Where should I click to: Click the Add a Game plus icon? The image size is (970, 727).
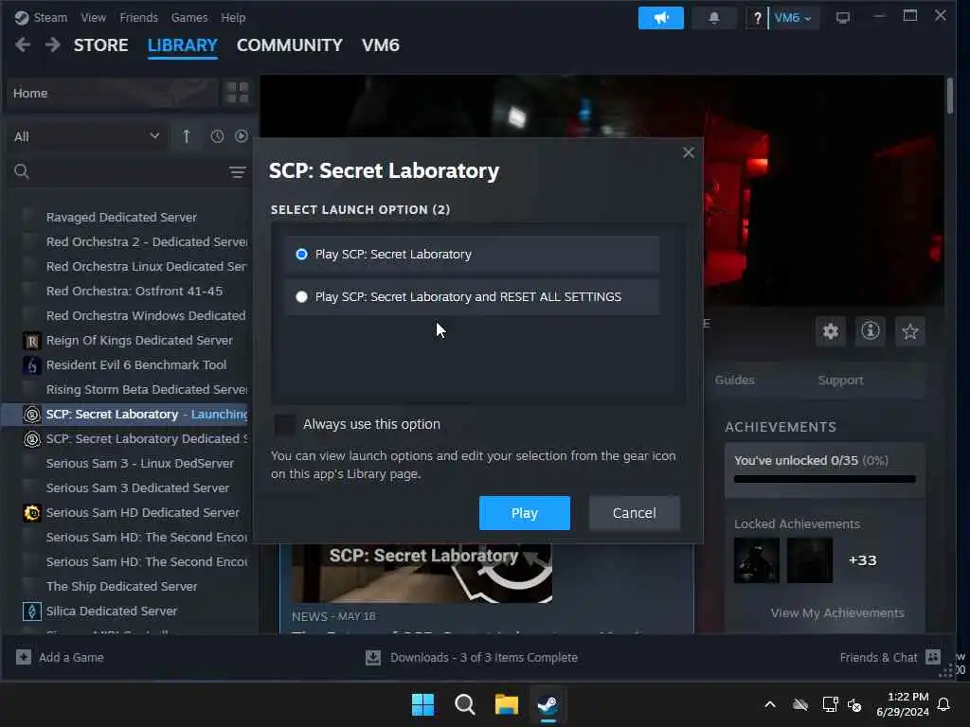point(24,657)
